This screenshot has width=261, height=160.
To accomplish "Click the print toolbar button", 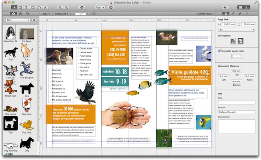I will coord(82,8).
